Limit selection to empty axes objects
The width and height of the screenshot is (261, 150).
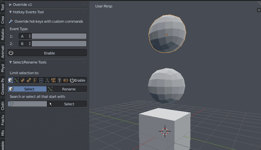pyautogui.click(x=47, y=80)
